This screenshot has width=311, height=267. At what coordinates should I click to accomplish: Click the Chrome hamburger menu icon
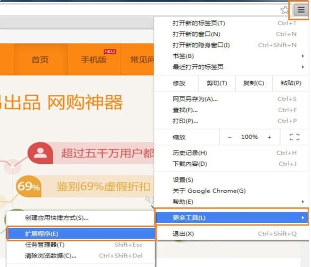(301, 9)
